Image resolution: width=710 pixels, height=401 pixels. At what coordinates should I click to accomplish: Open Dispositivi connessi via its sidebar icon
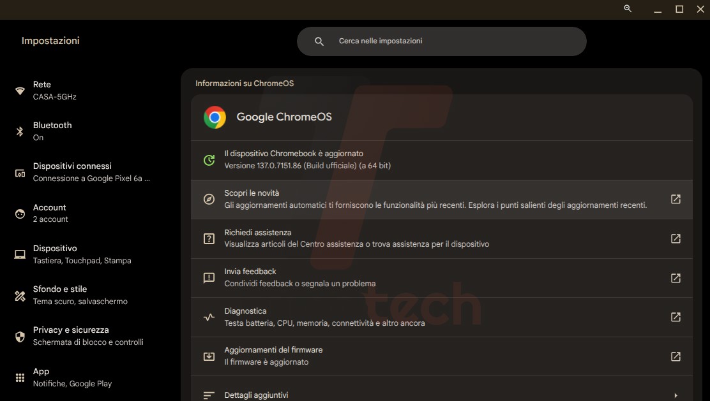pos(19,172)
